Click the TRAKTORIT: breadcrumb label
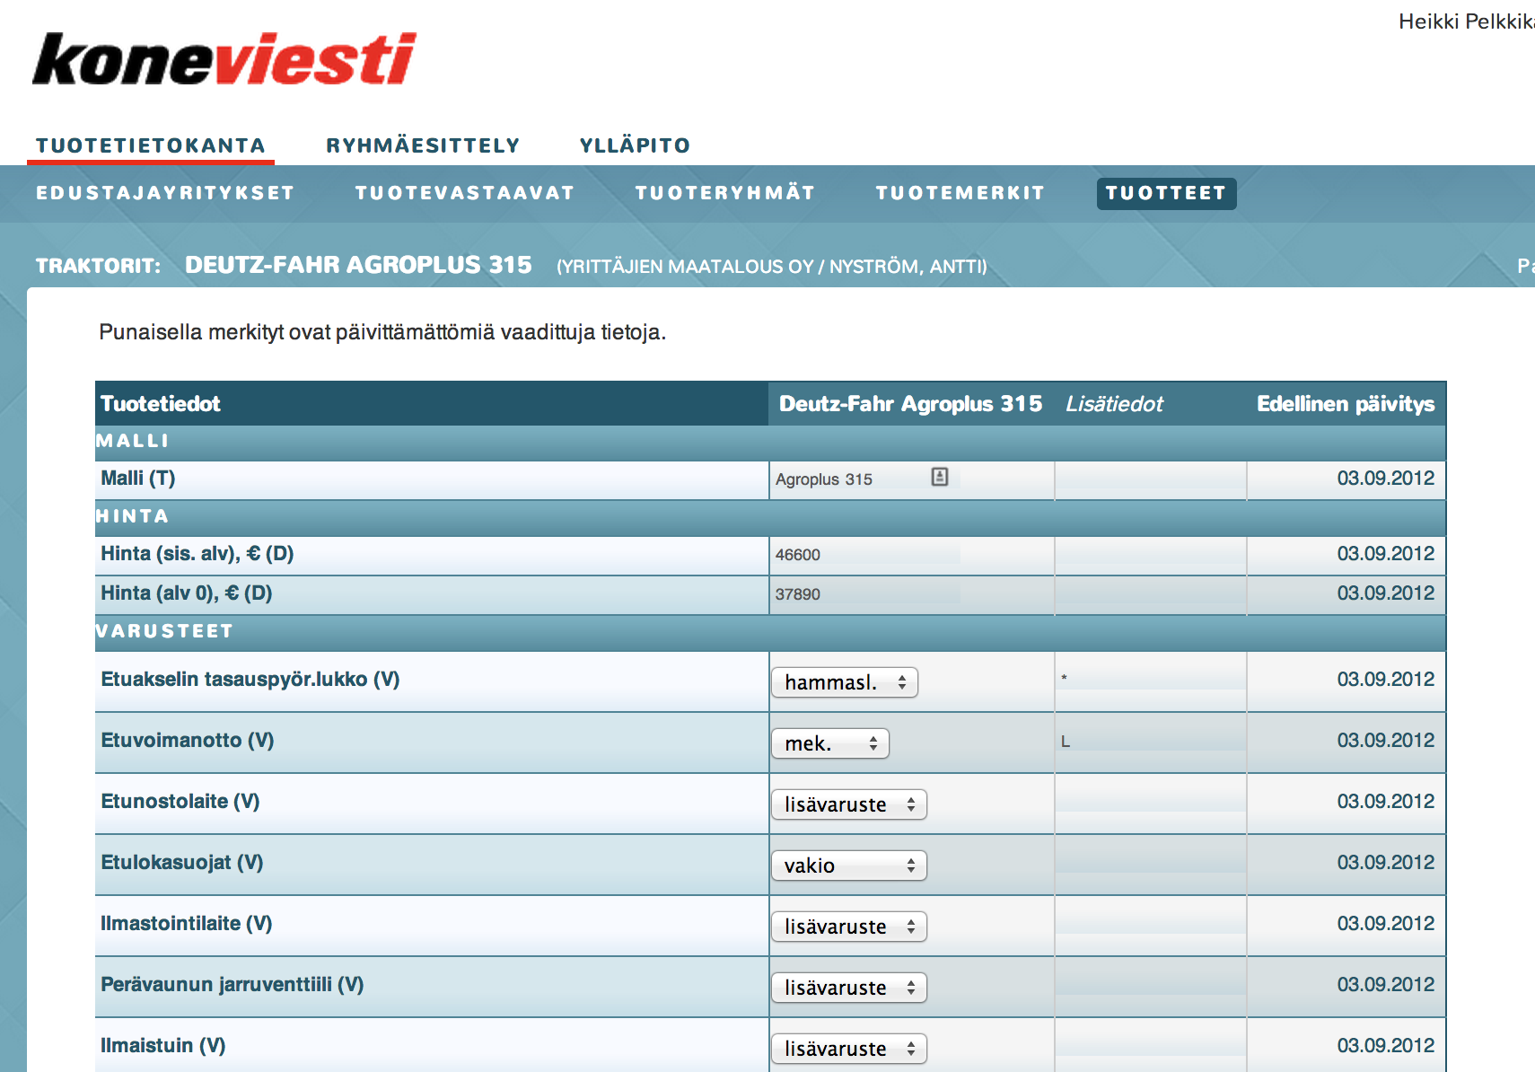The height and width of the screenshot is (1072, 1535). (x=98, y=266)
